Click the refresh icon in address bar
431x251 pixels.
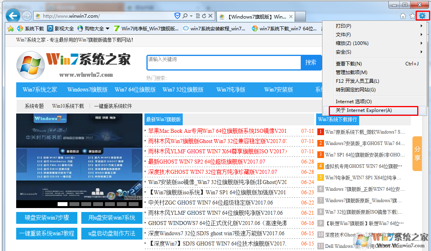(204, 16)
